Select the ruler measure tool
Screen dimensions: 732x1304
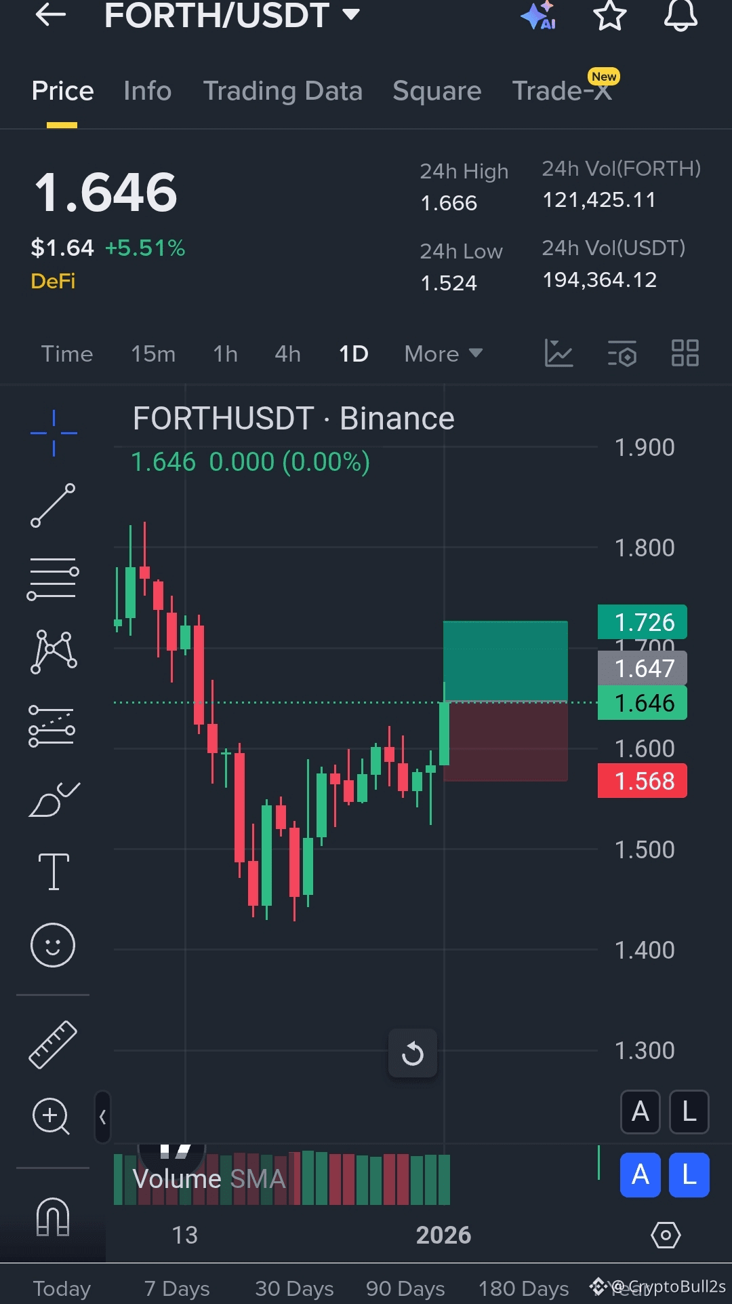click(x=53, y=1045)
